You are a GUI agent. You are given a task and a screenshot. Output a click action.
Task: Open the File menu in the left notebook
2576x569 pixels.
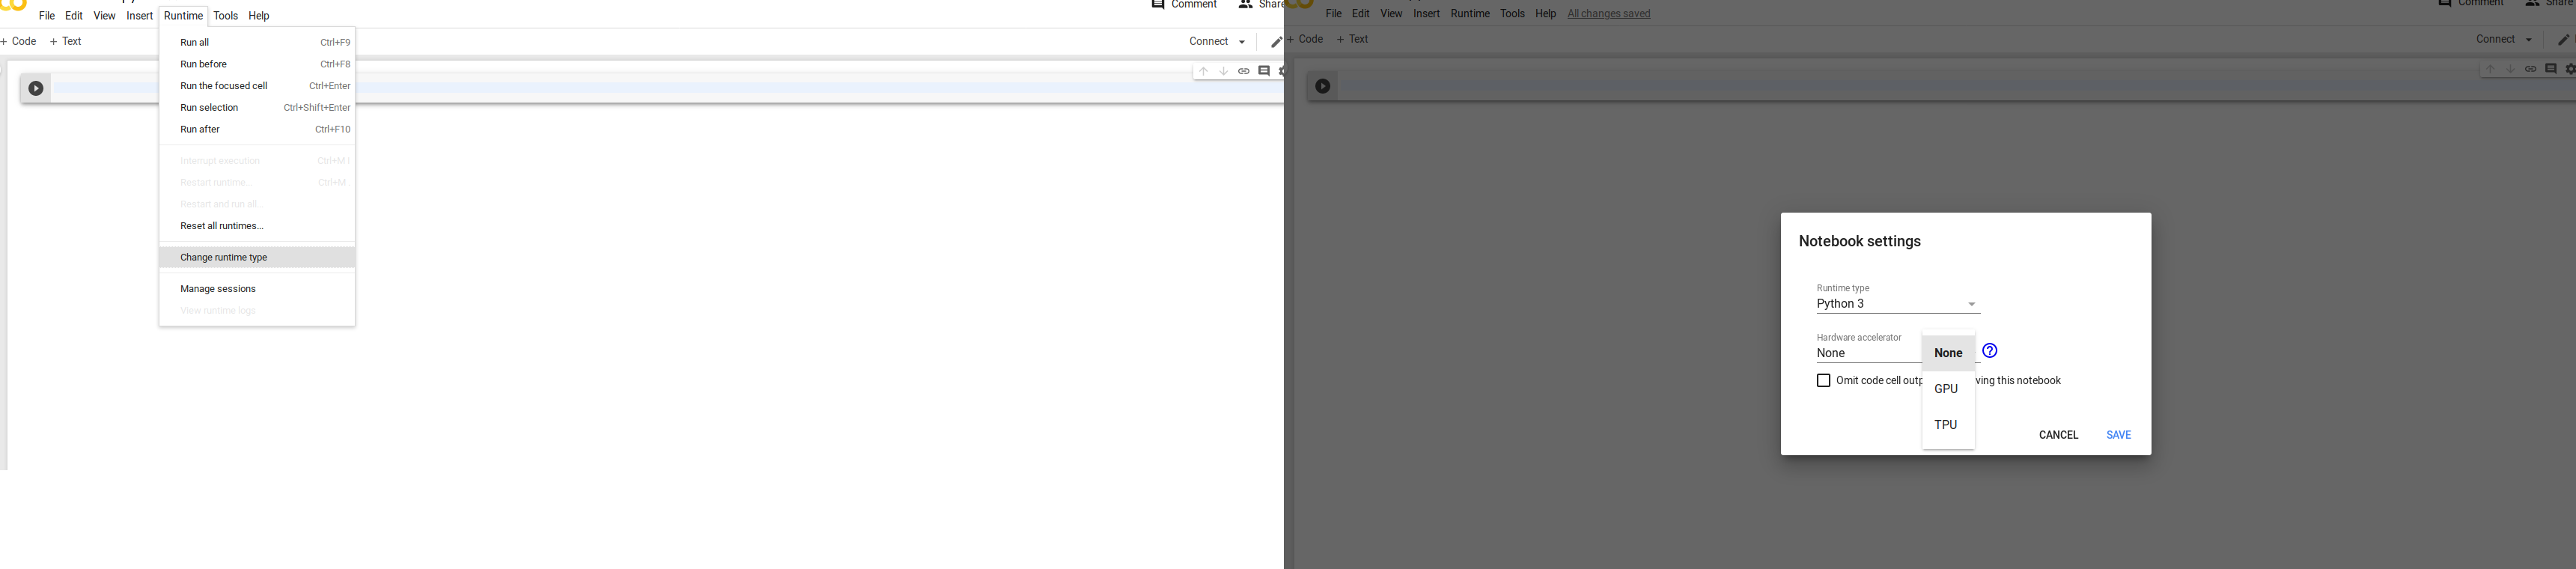click(47, 16)
